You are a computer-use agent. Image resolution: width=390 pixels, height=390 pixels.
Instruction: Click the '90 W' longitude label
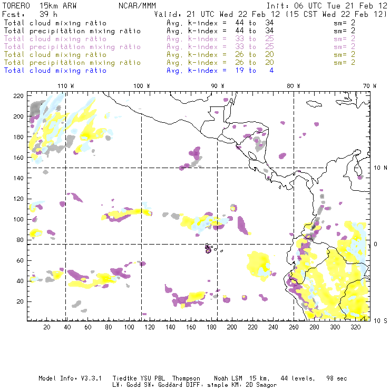[x=217, y=86]
